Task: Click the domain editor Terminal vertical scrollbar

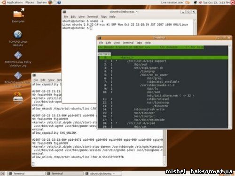Action: point(230,87)
